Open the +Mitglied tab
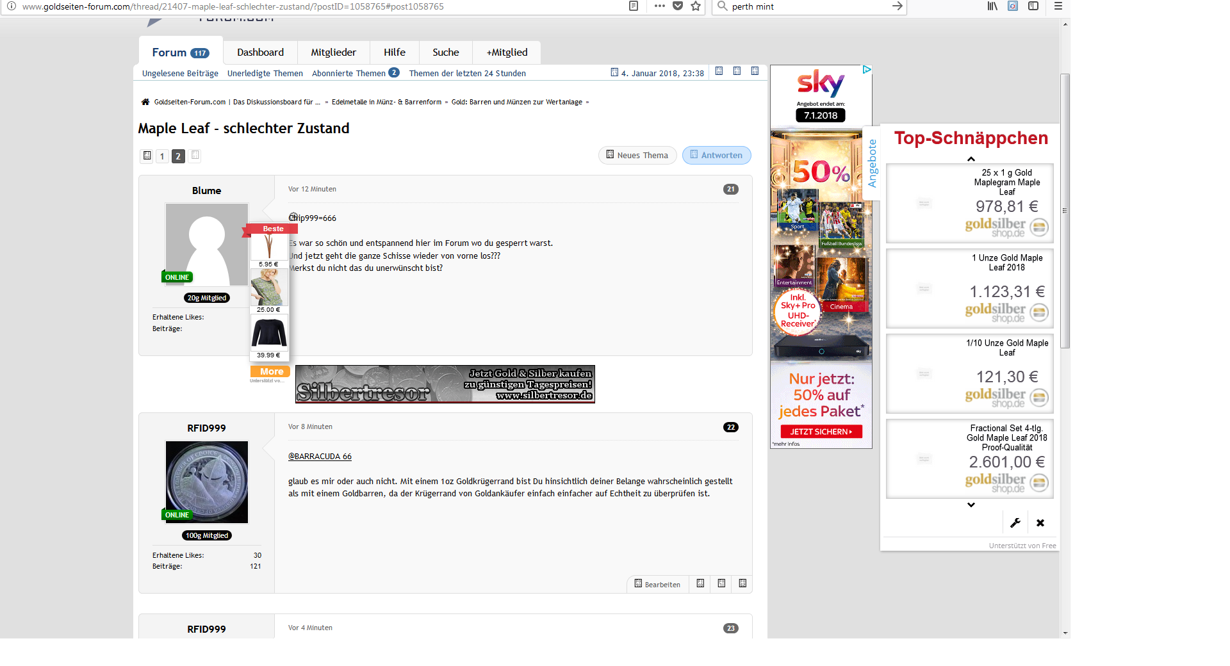1230x666 pixels. coord(507,53)
